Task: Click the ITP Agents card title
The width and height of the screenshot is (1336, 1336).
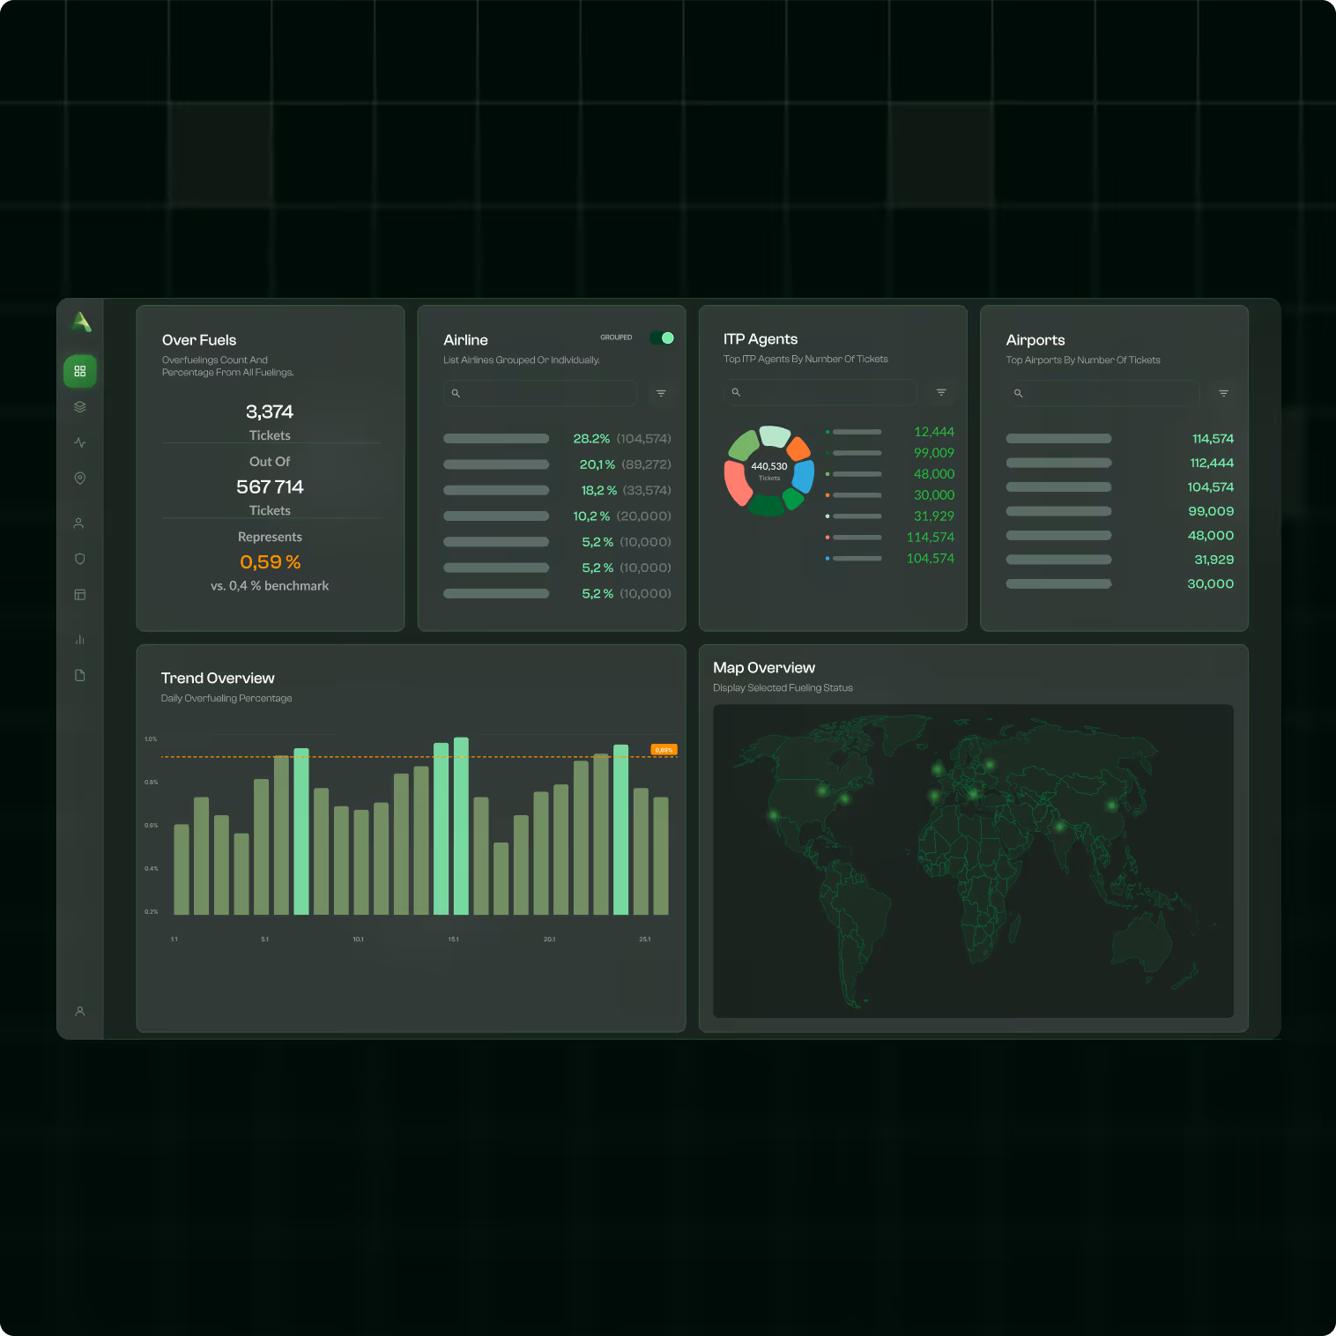Action: point(761,339)
